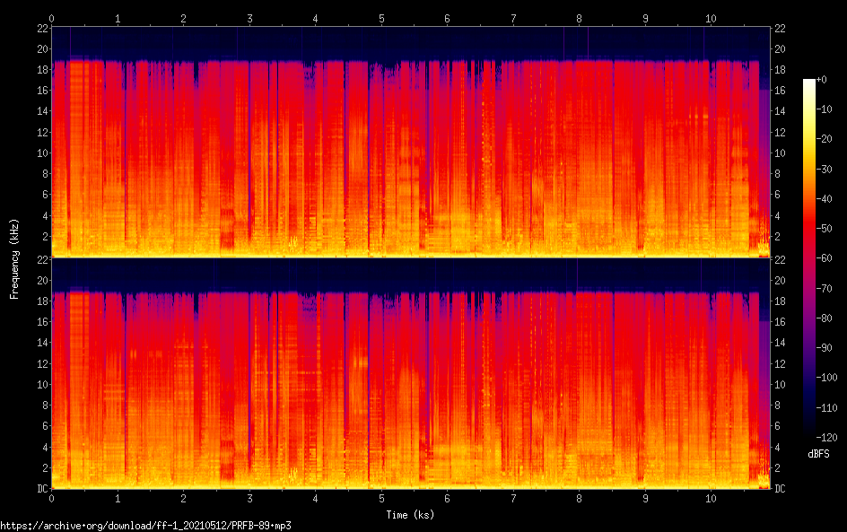This screenshot has height=532, width=847.
Task: Click the archive.org PRFB-89.mp3 URL text
Action: [x=146, y=526]
